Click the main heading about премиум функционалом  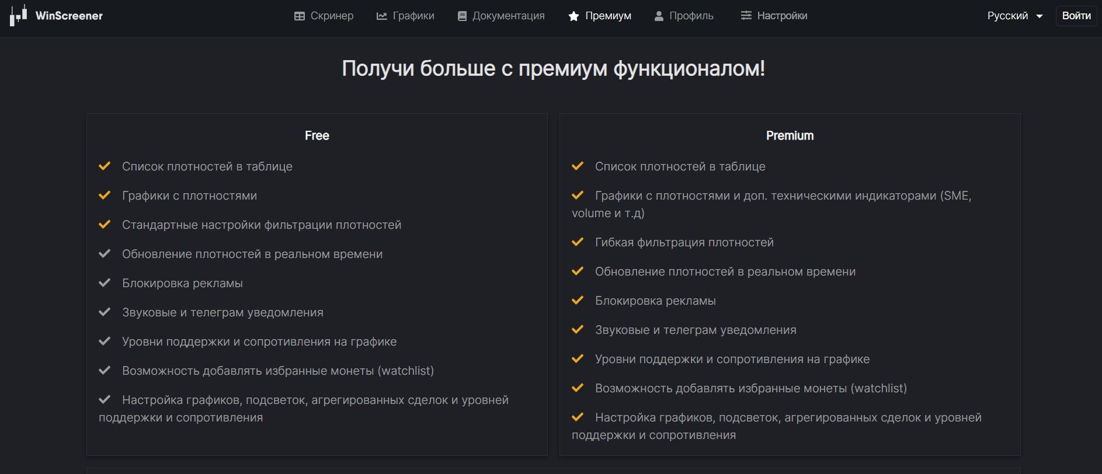[553, 69]
